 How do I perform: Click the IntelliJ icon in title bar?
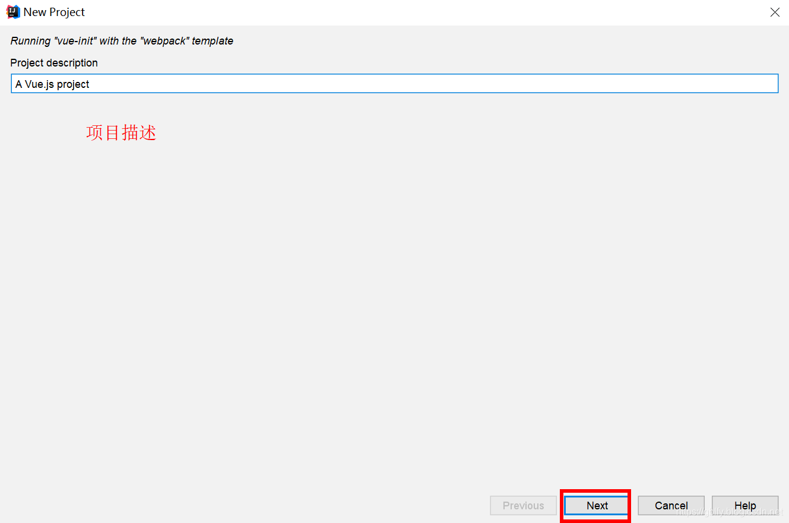click(12, 12)
